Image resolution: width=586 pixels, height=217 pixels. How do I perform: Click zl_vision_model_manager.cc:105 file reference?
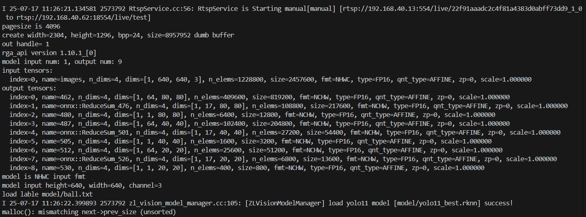(183, 203)
